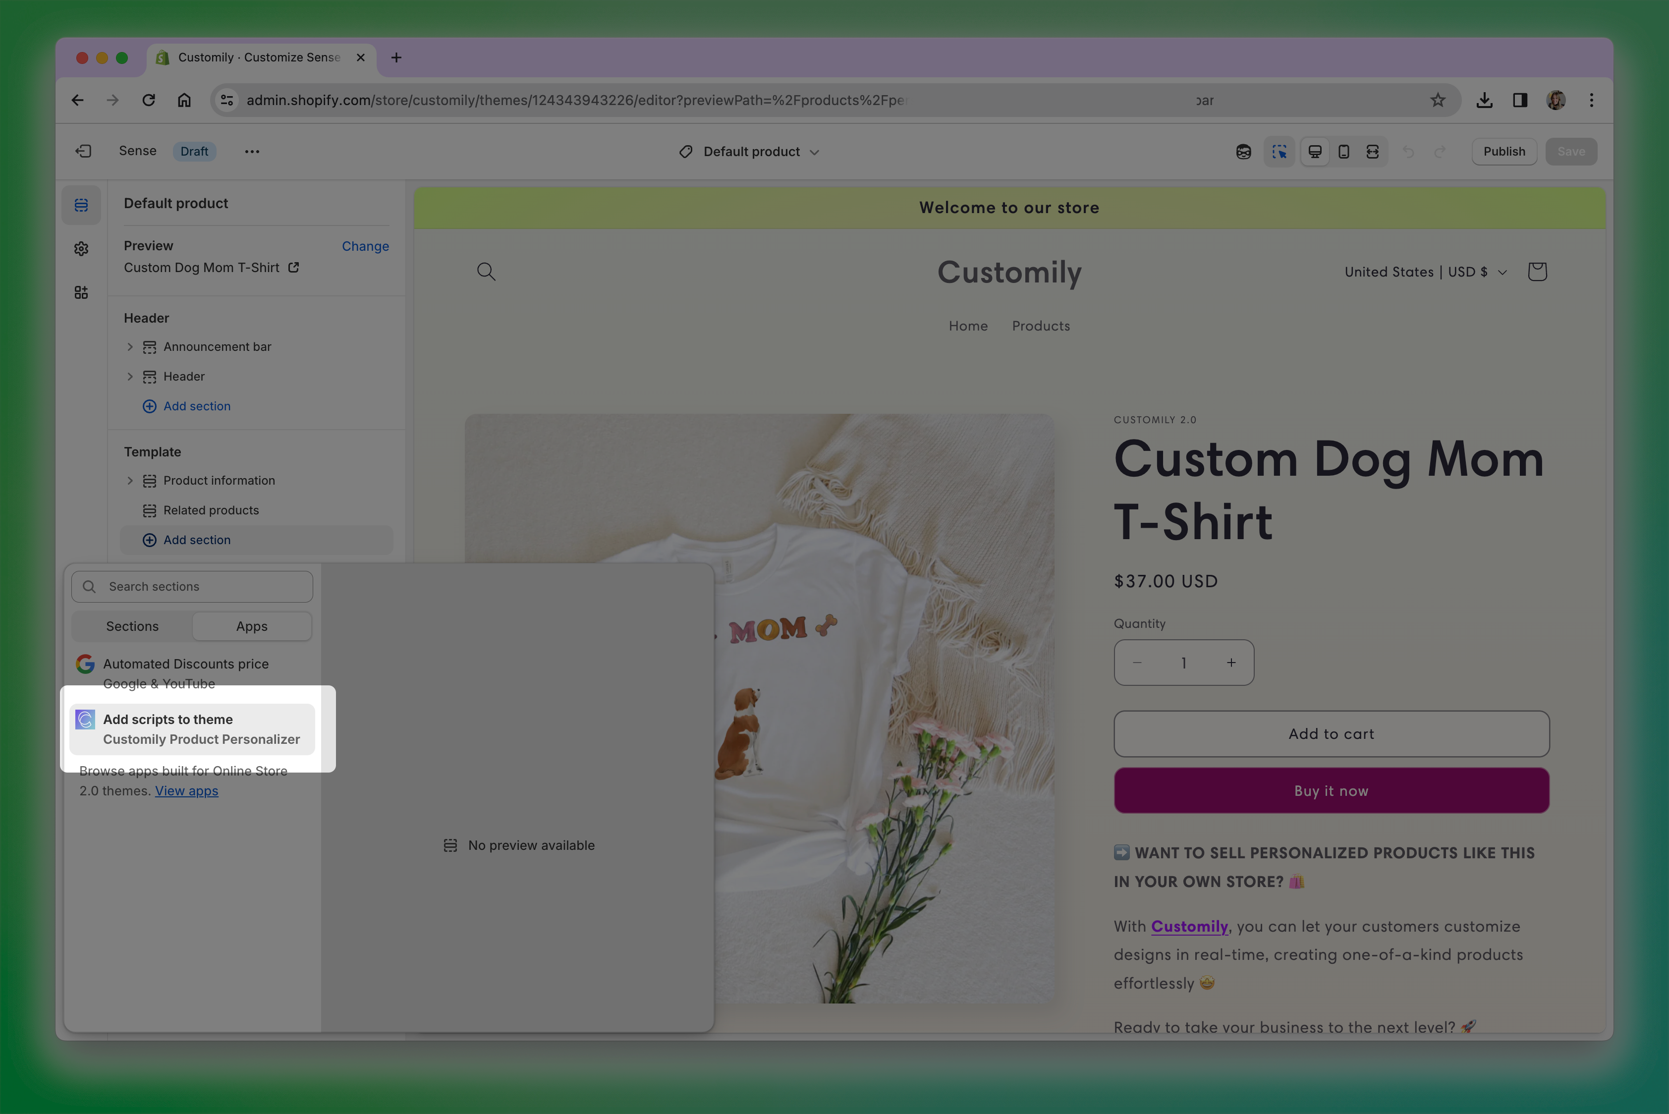Switch to the Apps tab
Viewport: 1669px width, 1114px height.
point(252,626)
